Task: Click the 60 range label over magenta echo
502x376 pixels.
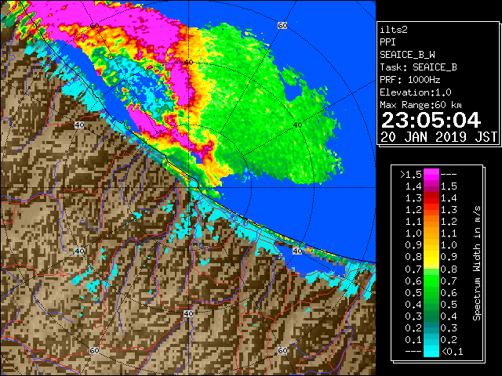Action: coord(94,26)
